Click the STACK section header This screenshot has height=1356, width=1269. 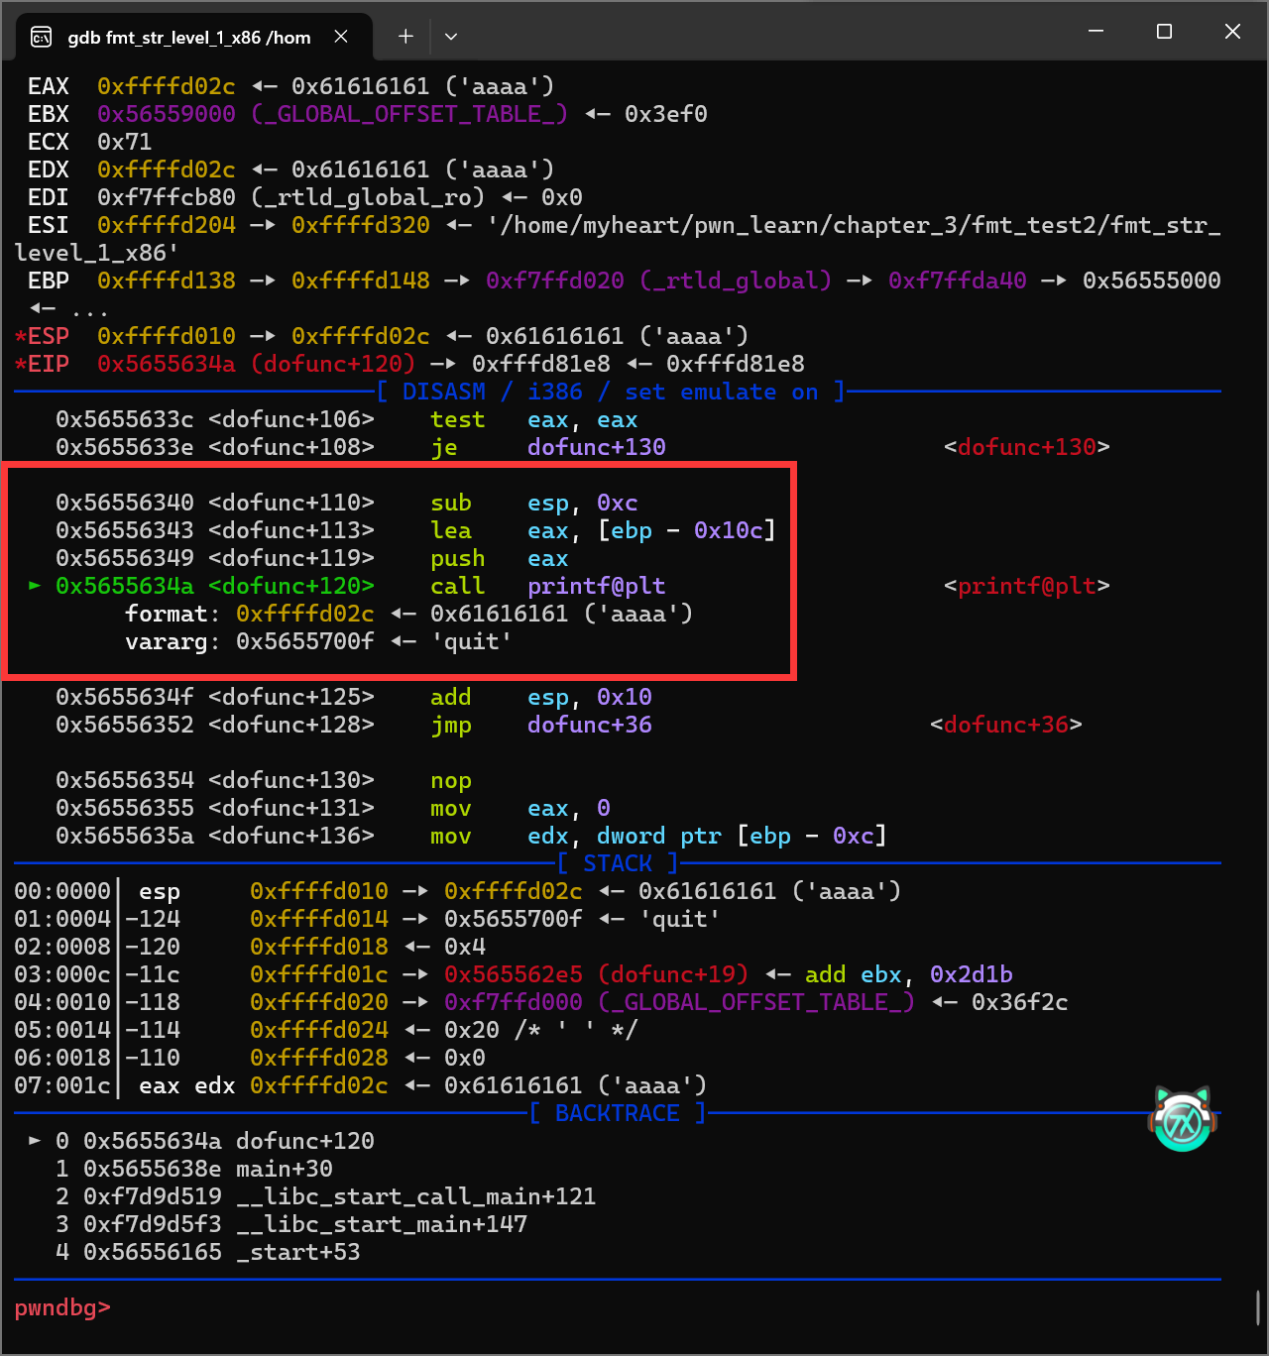(x=617, y=863)
